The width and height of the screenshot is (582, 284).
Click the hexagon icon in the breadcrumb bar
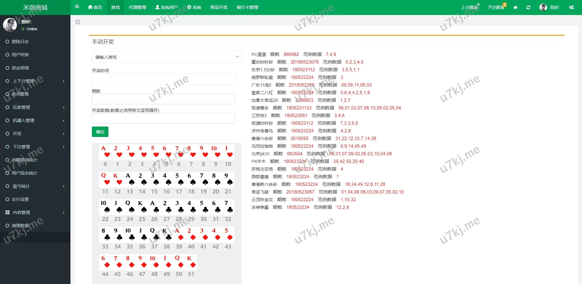point(78,22)
